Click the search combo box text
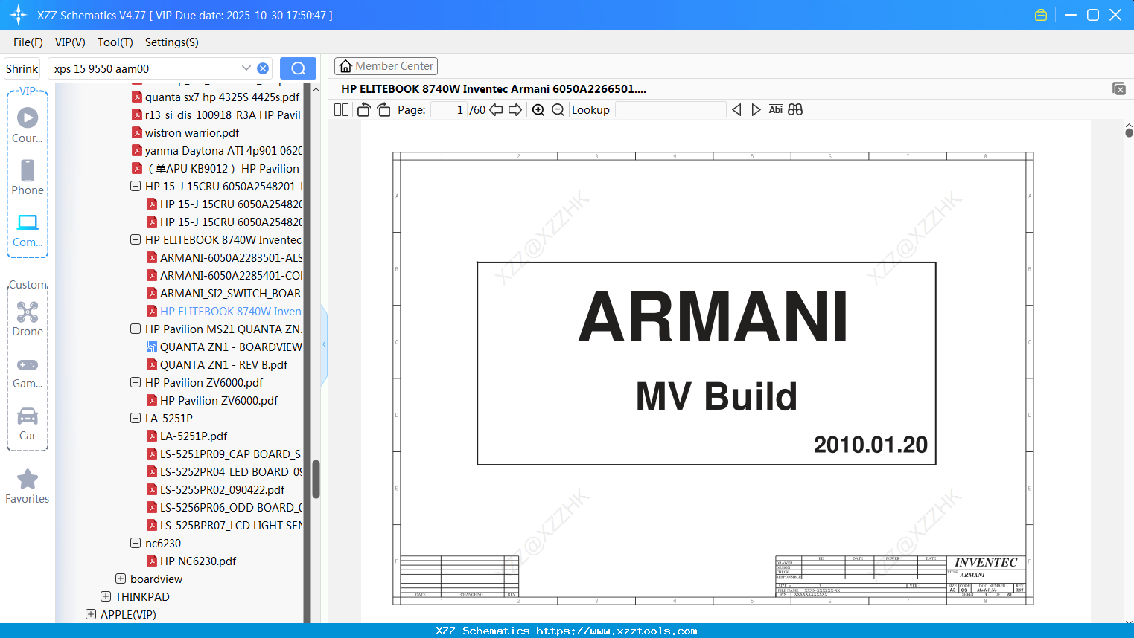 101,68
